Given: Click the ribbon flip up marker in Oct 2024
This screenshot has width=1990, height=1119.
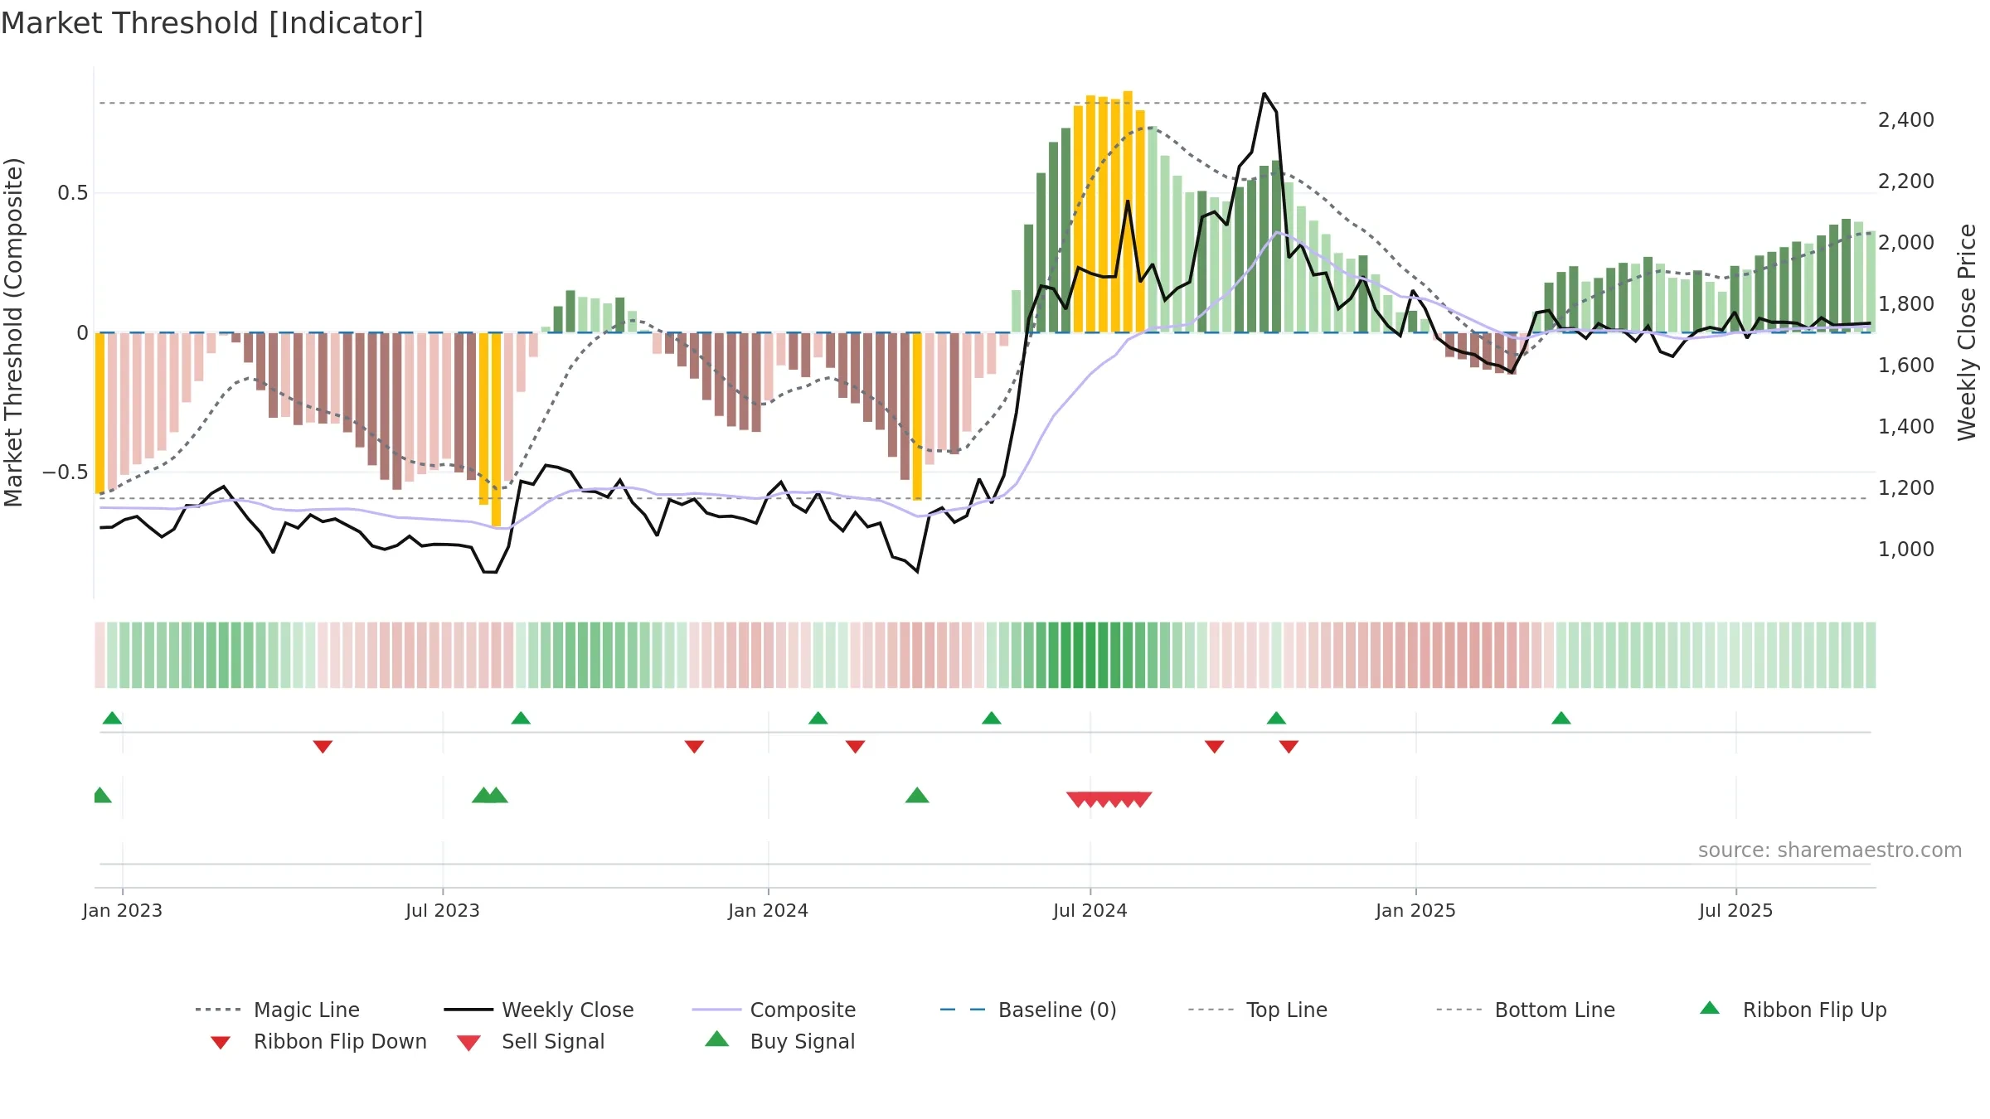Looking at the screenshot, I should tap(1276, 718).
